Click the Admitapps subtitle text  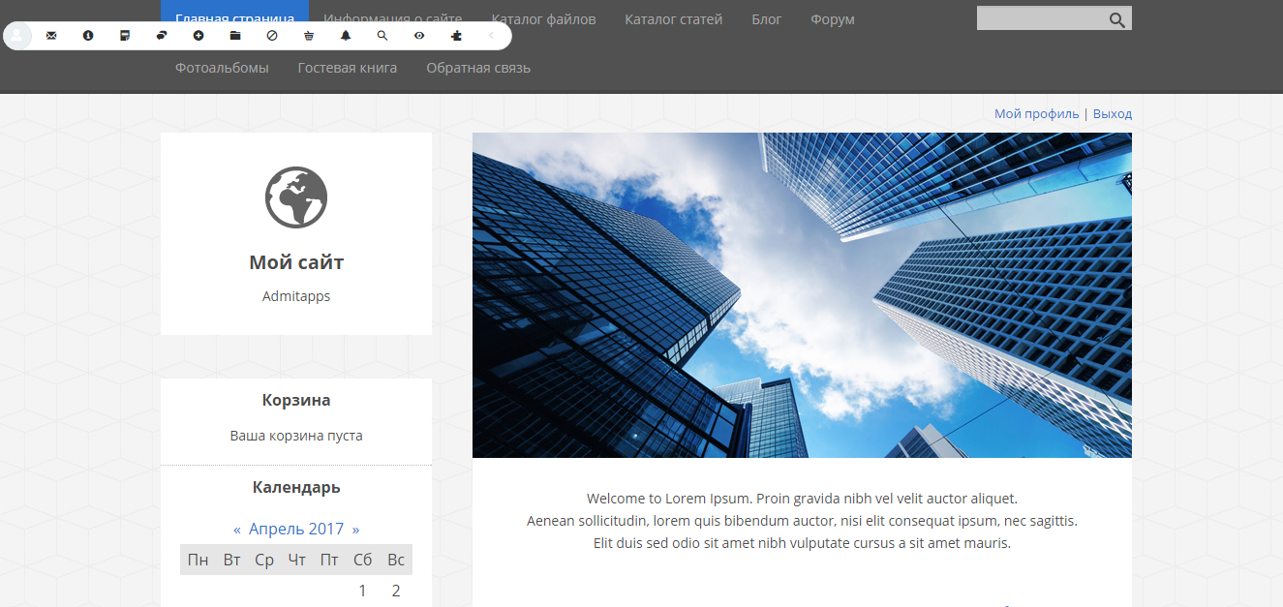(x=296, y=296)
